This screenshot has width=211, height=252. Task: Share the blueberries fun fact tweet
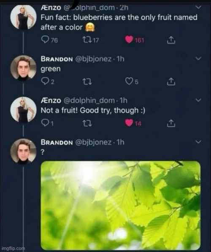pyautogui.click(x=171, y=40)
